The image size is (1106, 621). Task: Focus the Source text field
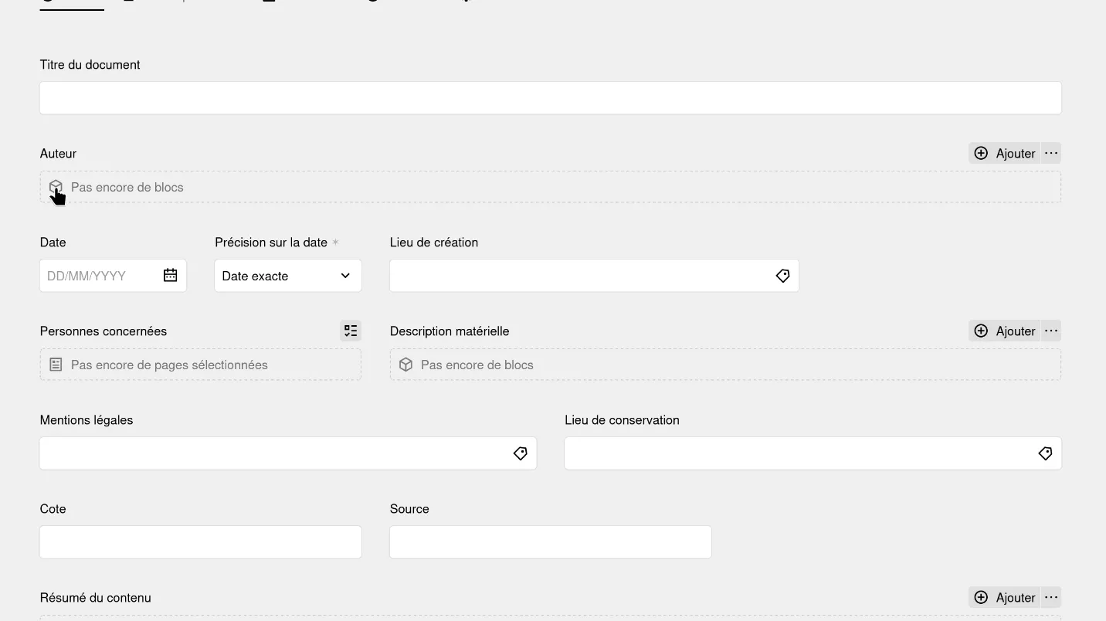(551, 542)
